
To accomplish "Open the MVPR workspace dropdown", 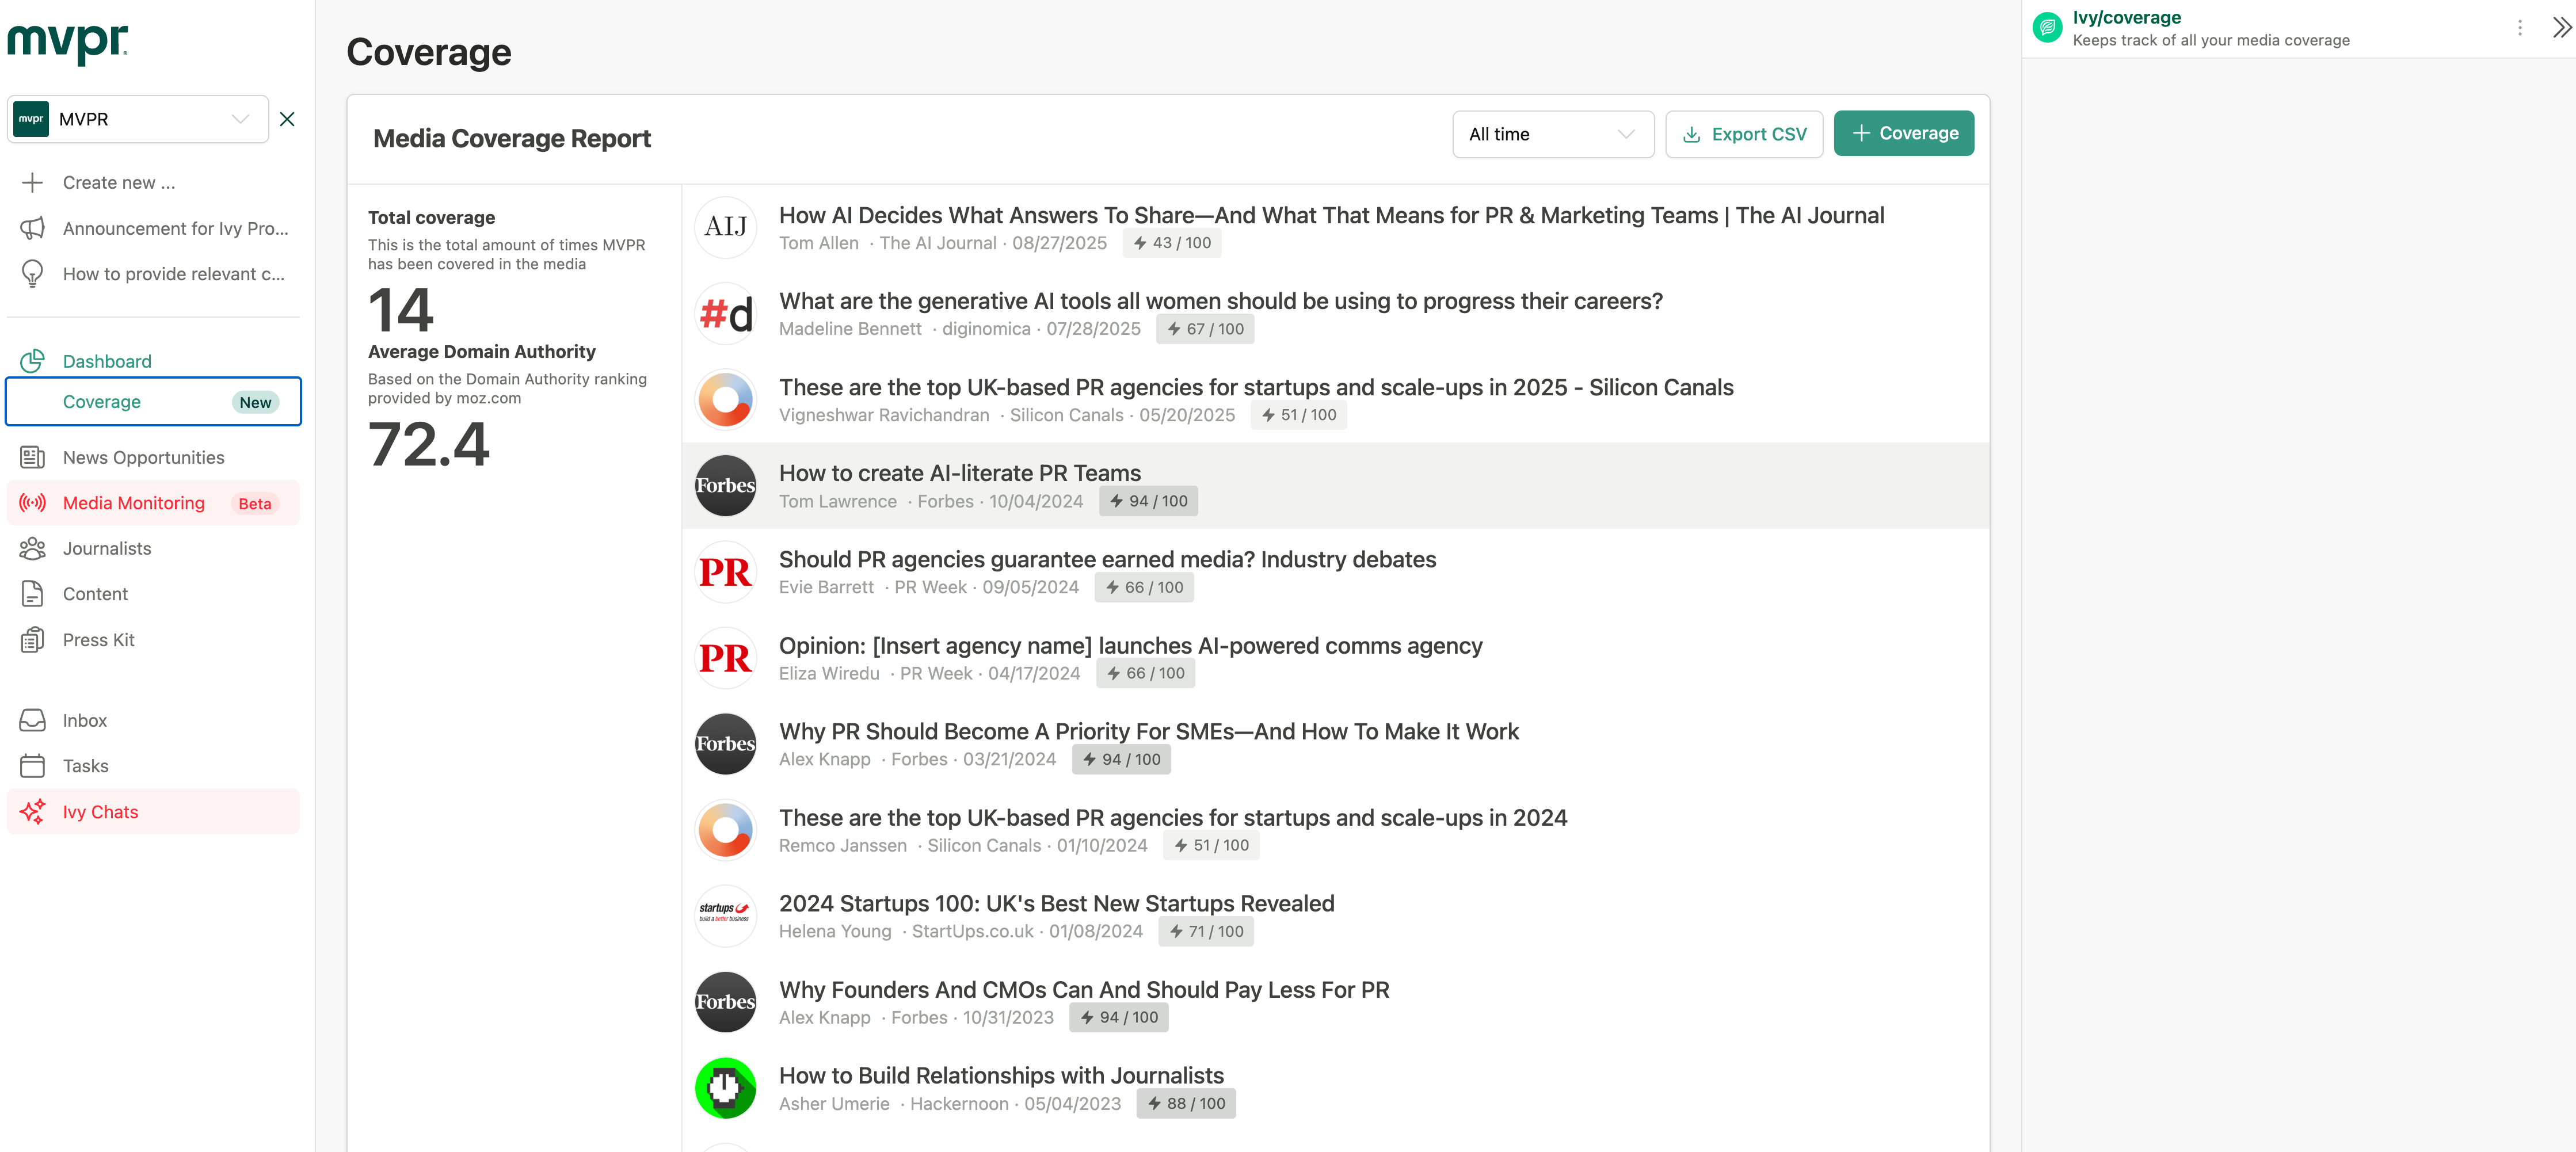I will pyautogui.click(x=138, y=119).
